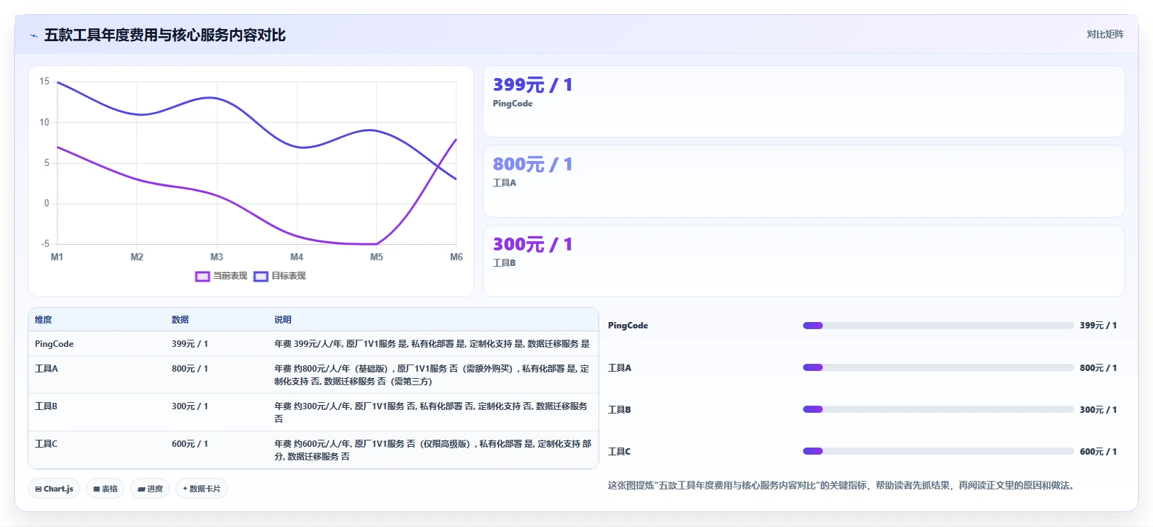Select the 399元 / 1 PingCode data card
1153x527 pixels.
[804, 101]
